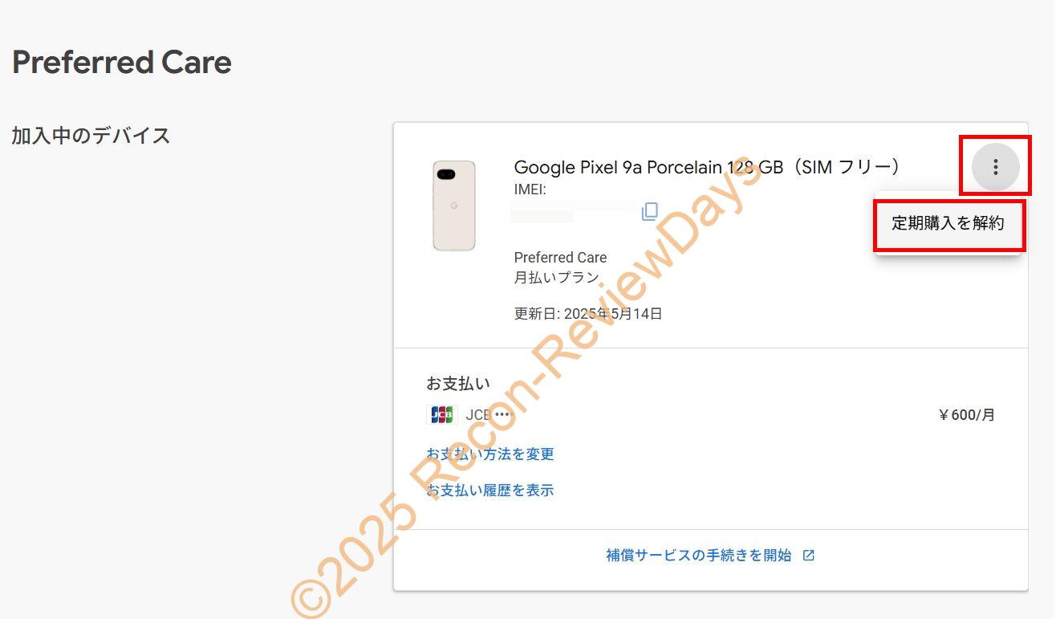
Task: Click the Preferred Care page heading
Action: pyautogui.click(x=122, y=63)
